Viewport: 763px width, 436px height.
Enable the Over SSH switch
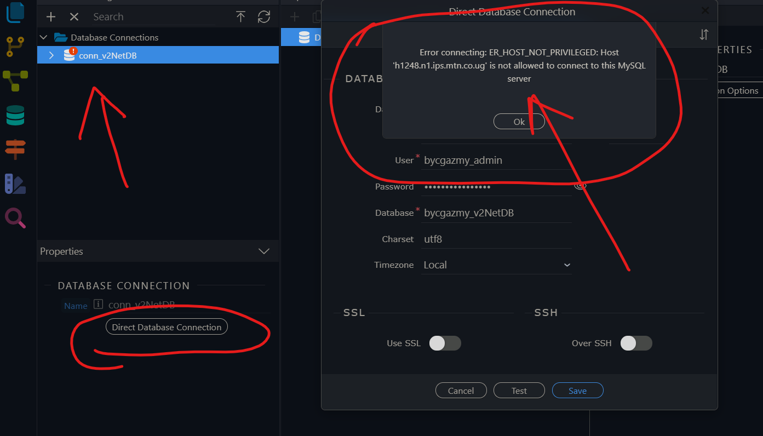636,343
